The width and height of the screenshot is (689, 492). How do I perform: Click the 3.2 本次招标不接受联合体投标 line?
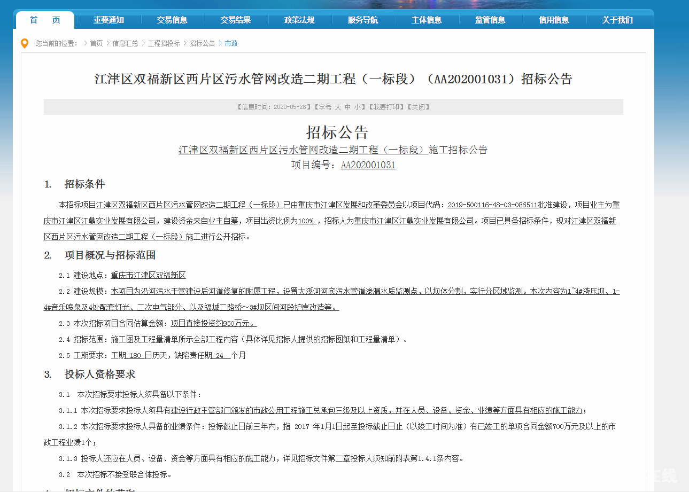[x=115, y=474]
